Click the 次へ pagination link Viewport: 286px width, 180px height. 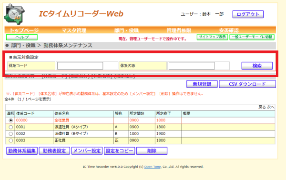point(271,107)
